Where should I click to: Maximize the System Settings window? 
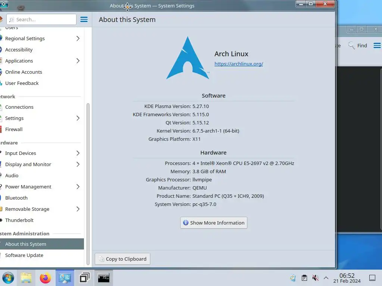311,4
